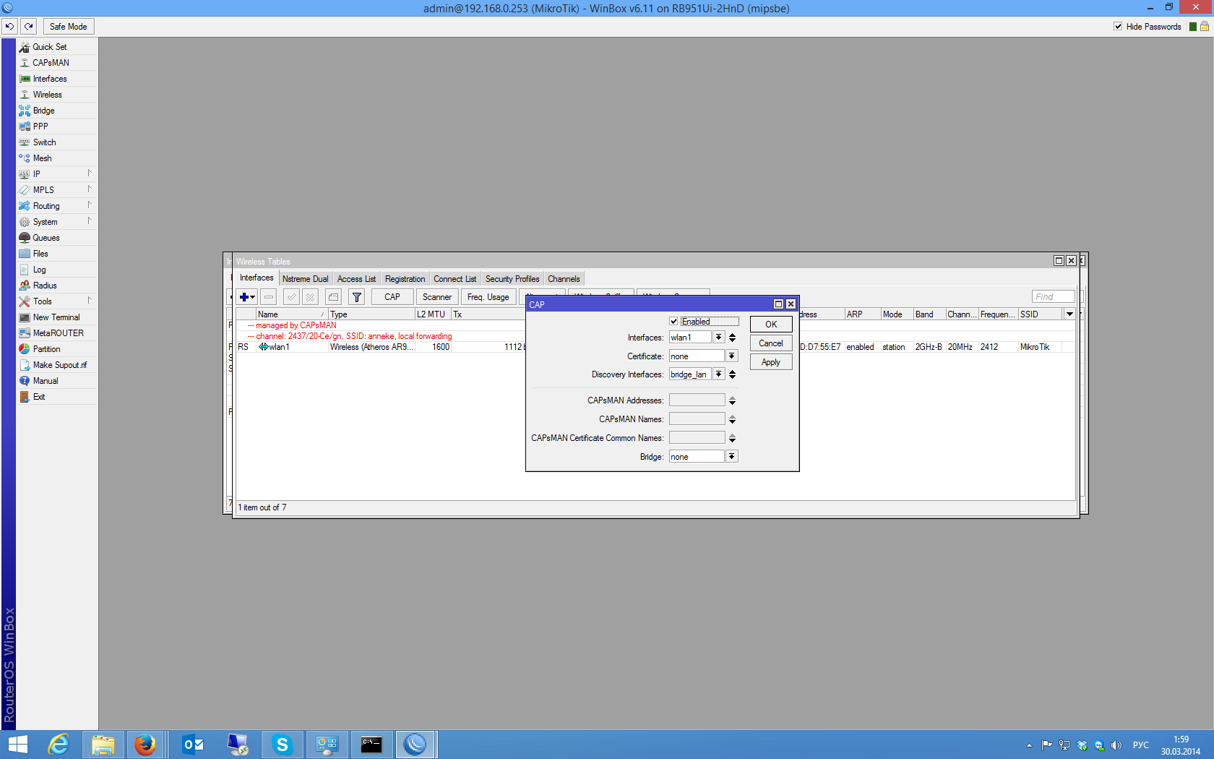
Task: Toggle the Enabled checkbox in CAP dialog
Action: [x=673, y=322]
